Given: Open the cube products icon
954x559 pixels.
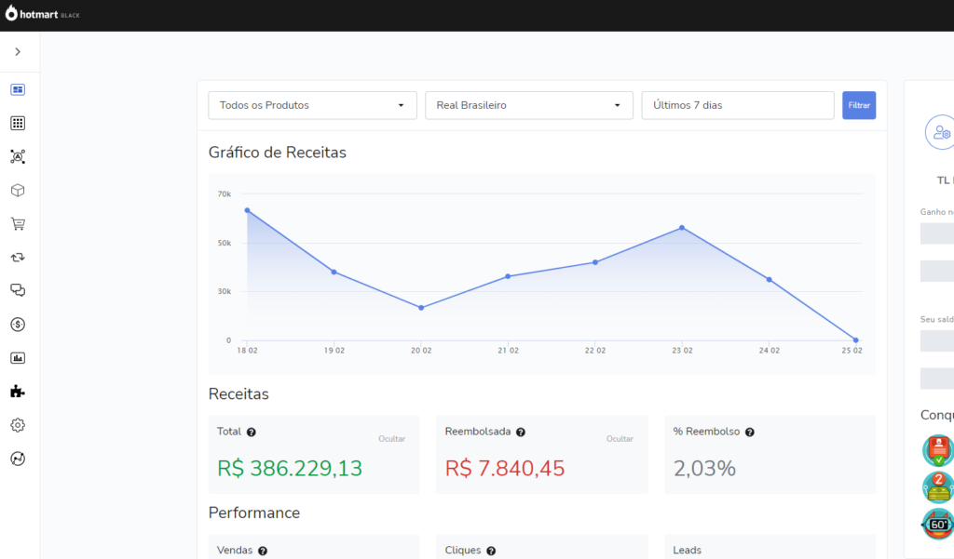Looking at the screenshot, I should [18, 191].
